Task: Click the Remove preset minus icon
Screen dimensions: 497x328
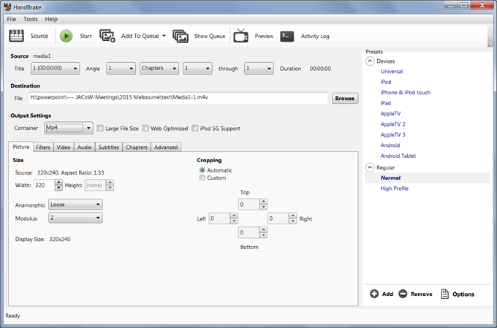Action: pyautogui.click(x=403, y=294)
